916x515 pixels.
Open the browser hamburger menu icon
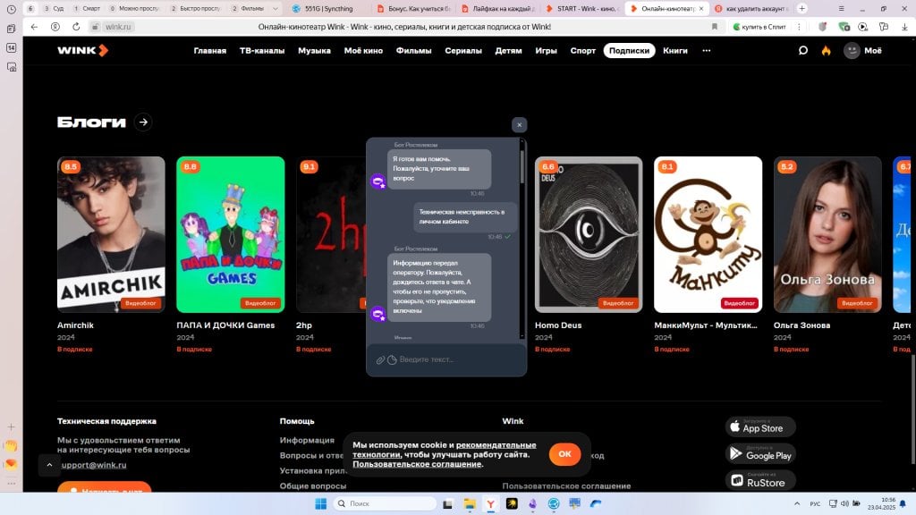pyautogui.click(x=841, y=8)
